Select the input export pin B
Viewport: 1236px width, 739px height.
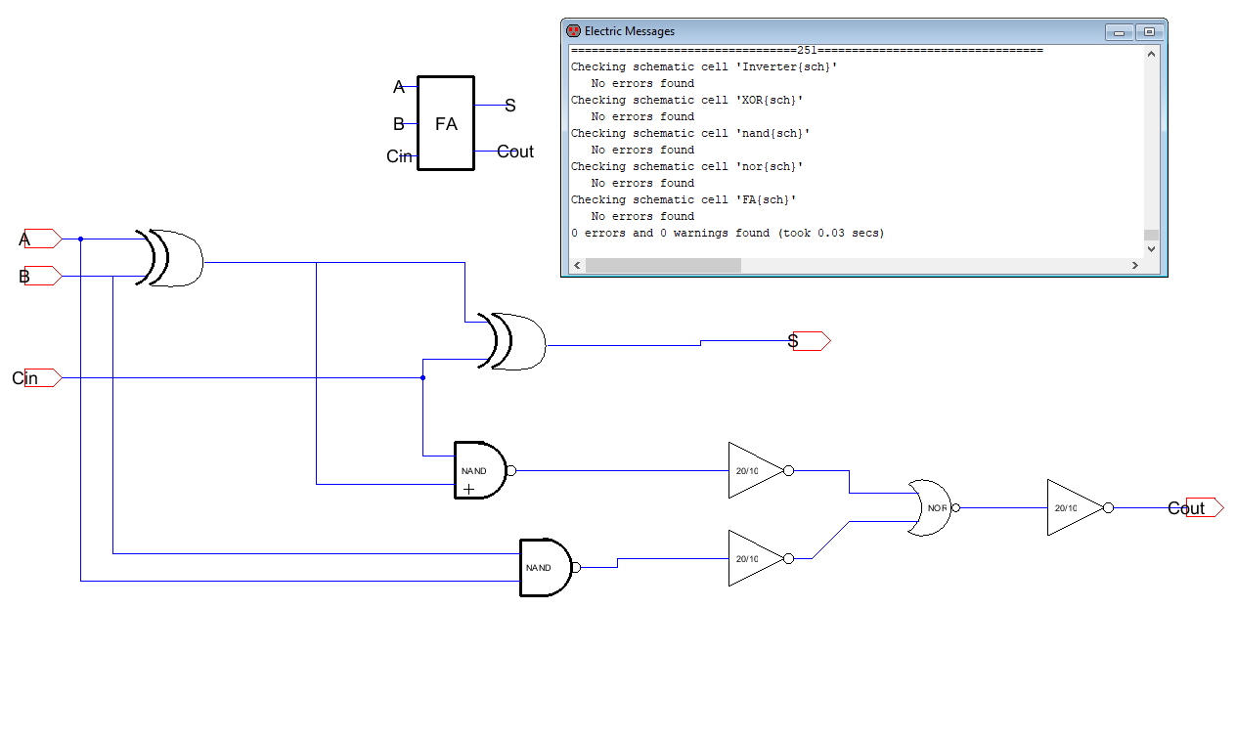point(41,276)
